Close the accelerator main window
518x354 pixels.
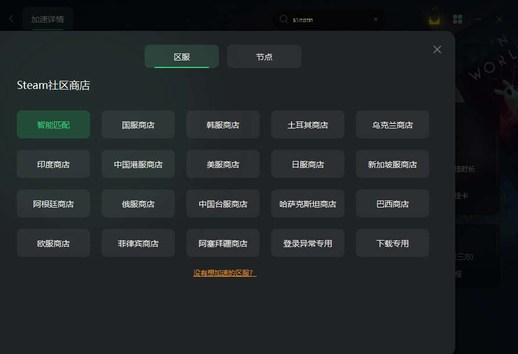[499, 20]
